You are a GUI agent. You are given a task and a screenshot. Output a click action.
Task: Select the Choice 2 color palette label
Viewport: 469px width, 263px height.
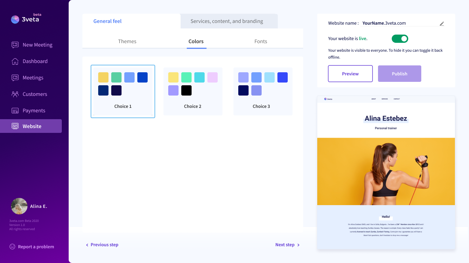pyautogui.click(x=193, y=107)
